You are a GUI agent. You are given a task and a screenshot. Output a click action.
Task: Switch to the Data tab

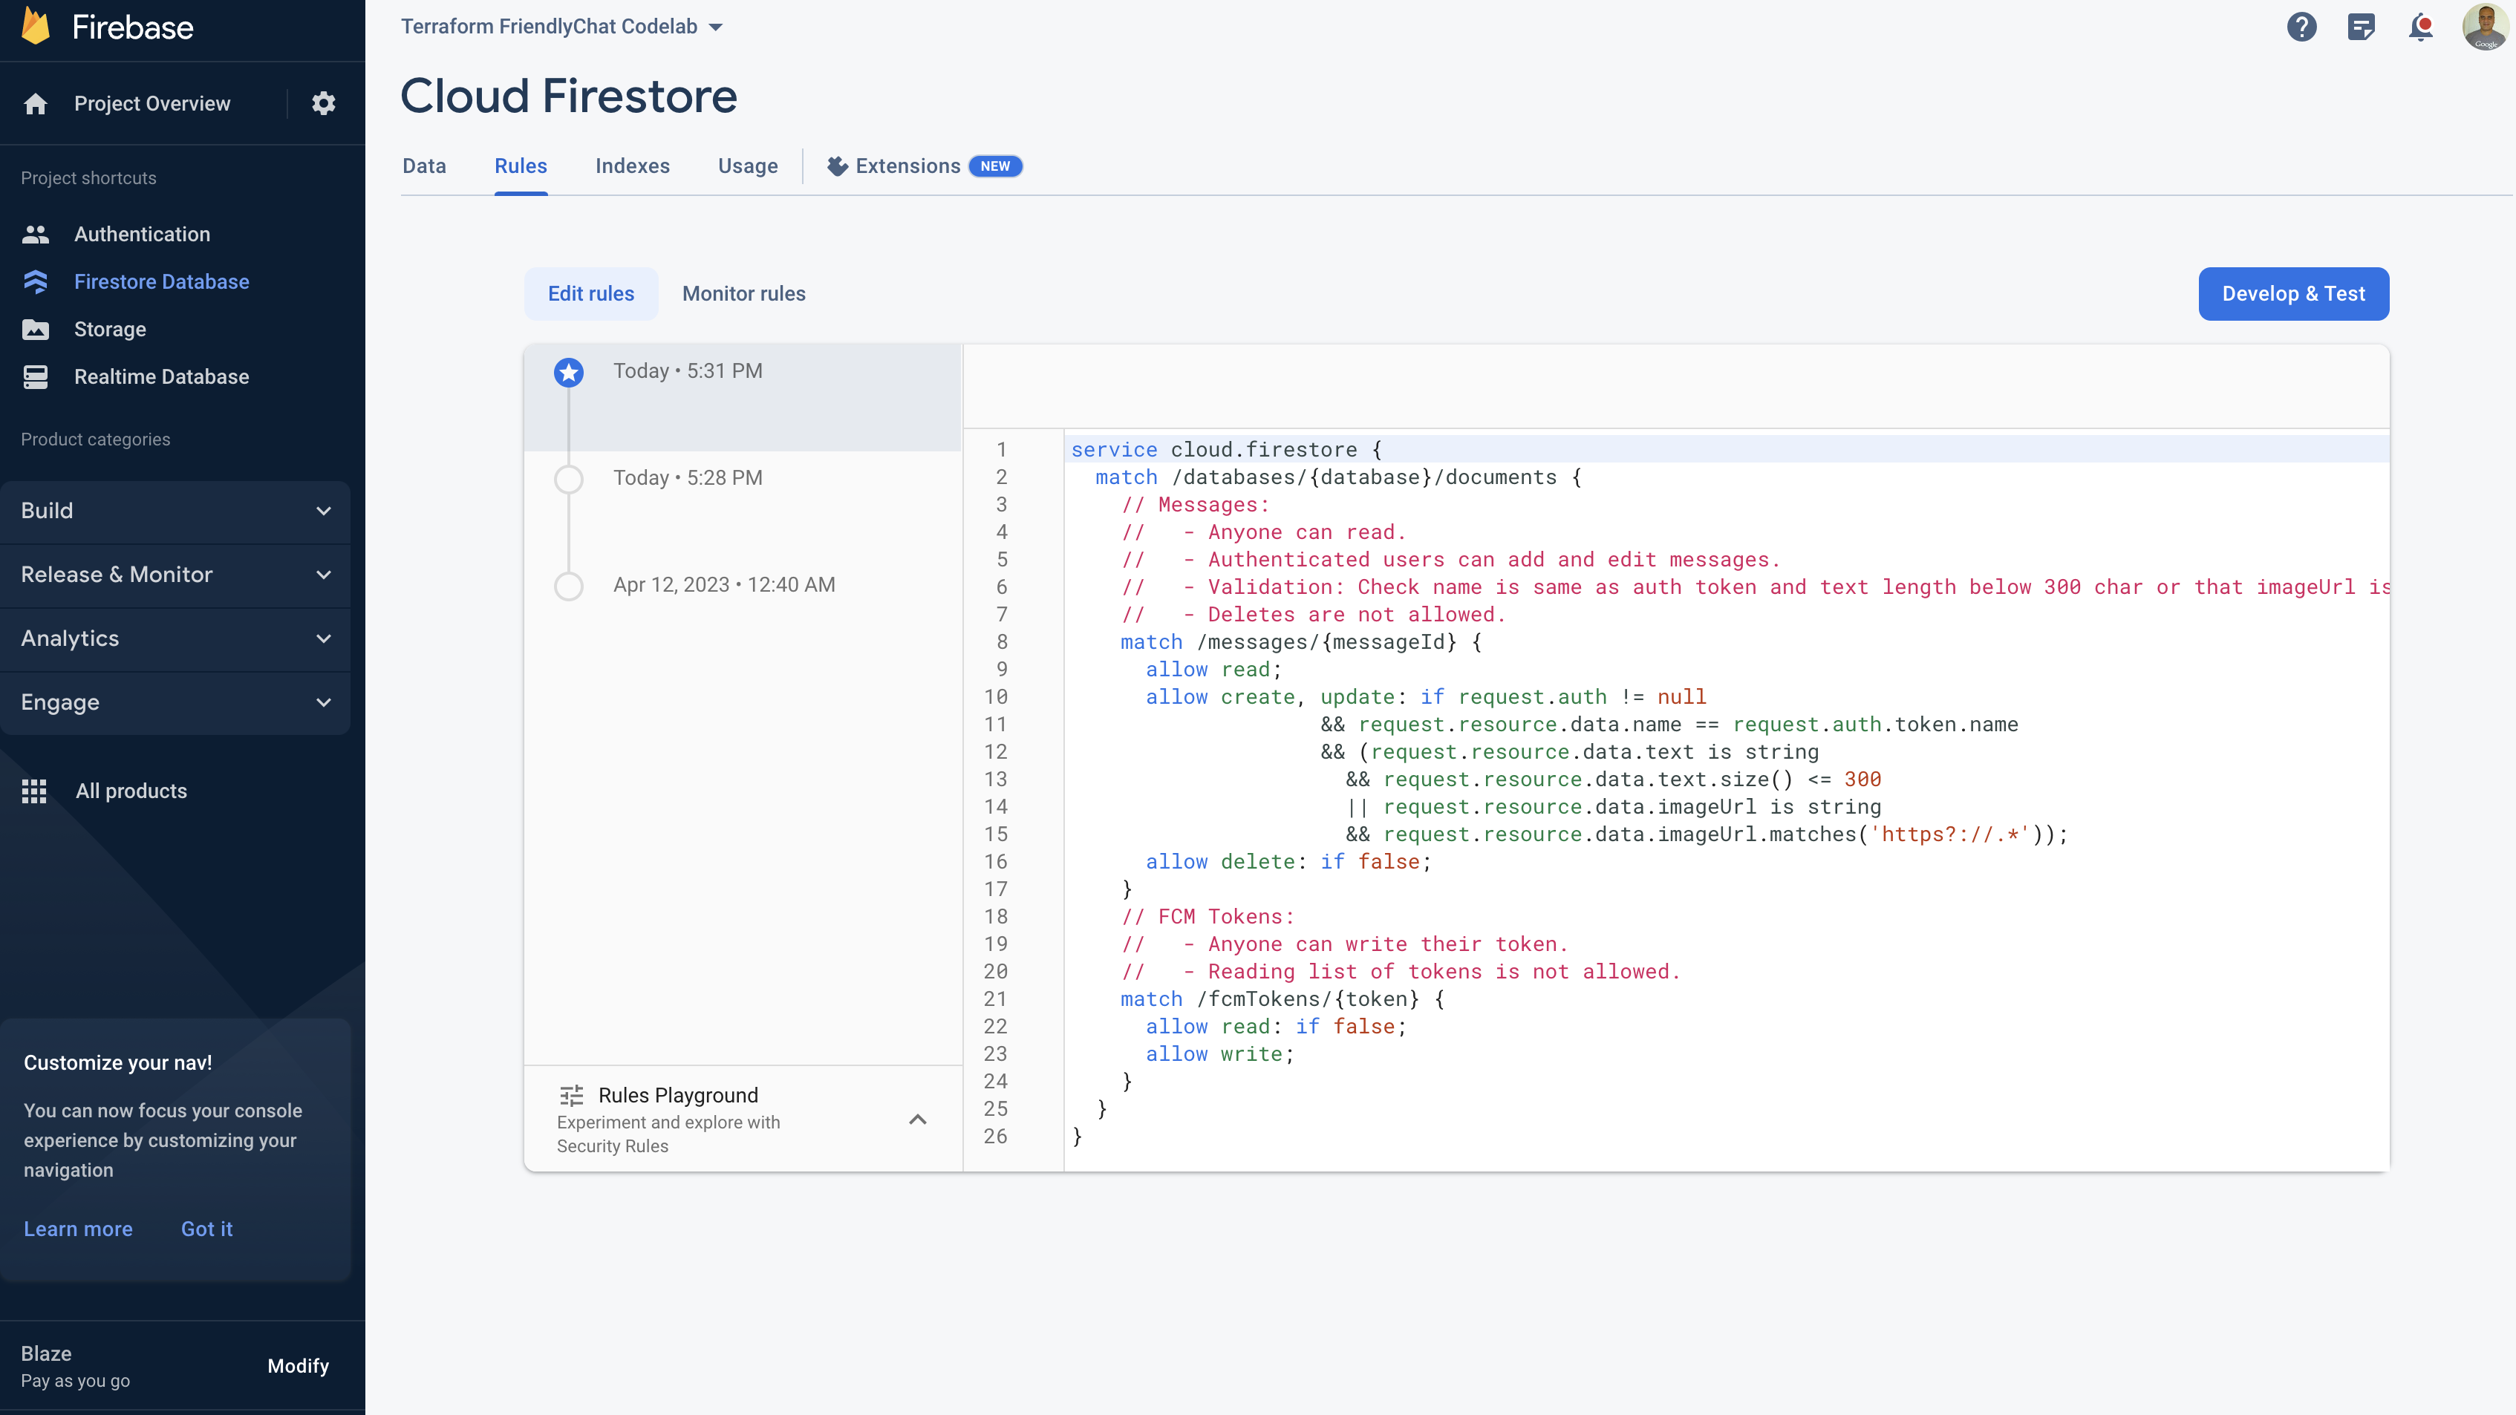click(423, 166)
